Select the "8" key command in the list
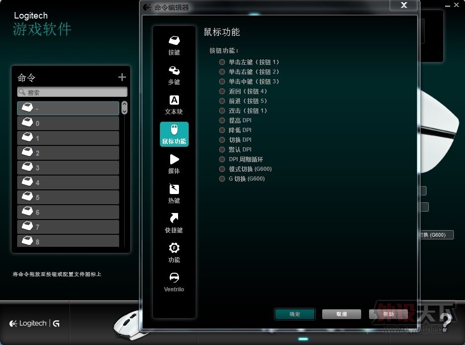Image resolution: width=465 pixels, height=345 pixels. pyautogui.click(x=68, y=241)
